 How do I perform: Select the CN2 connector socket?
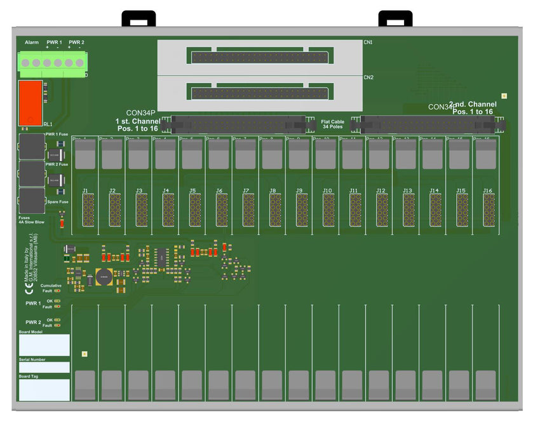(259, 93)
